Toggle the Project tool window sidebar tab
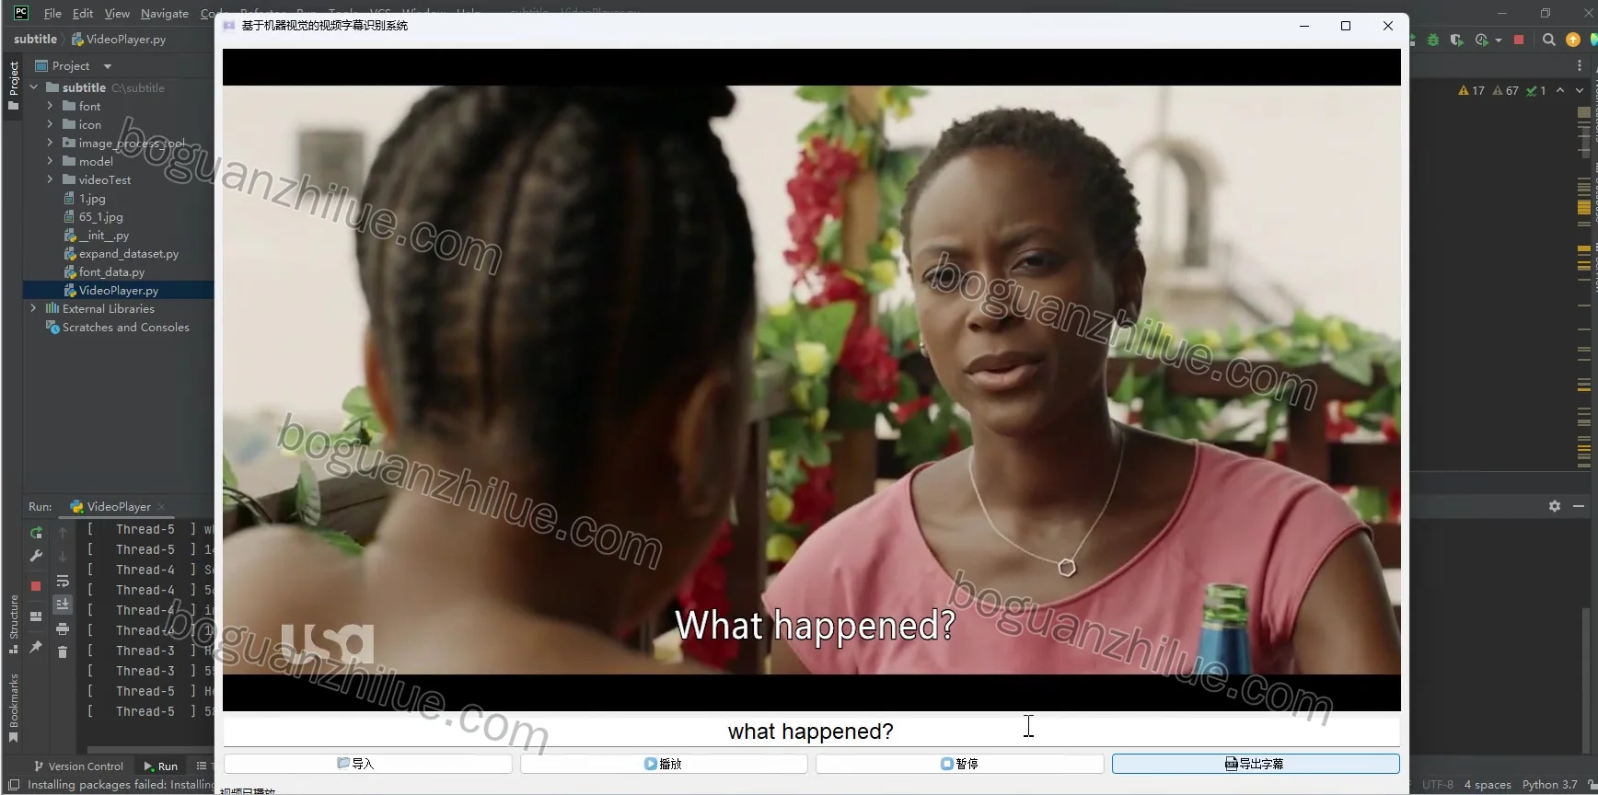Image resolution: width=1598 pixels, height=795 pixels. [x=13, y=86]
